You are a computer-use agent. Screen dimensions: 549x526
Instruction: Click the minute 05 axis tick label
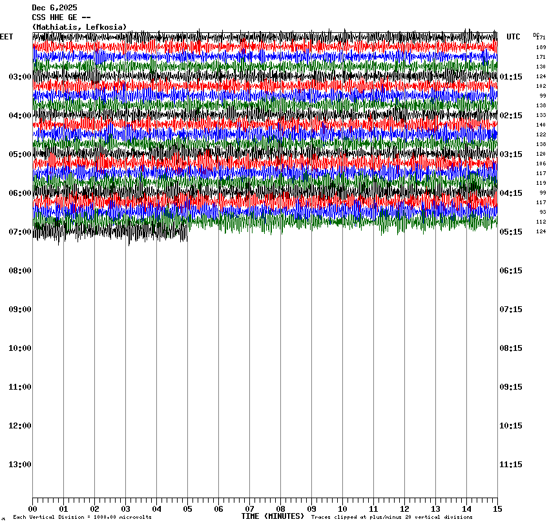pyautogui.click(x=187, y=509)
